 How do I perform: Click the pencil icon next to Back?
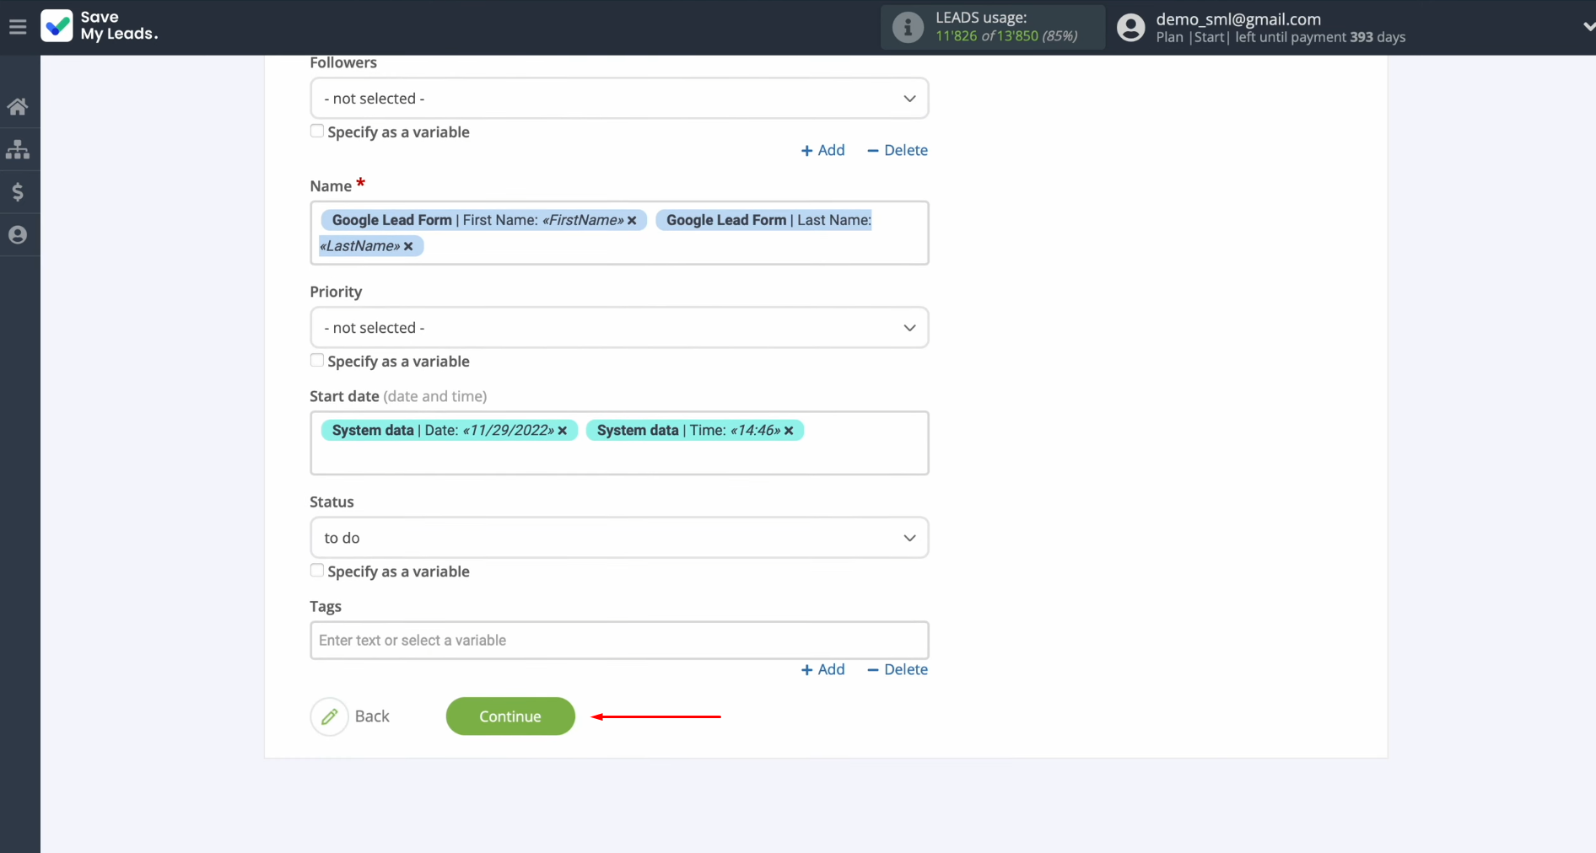[x=329, y=716]
